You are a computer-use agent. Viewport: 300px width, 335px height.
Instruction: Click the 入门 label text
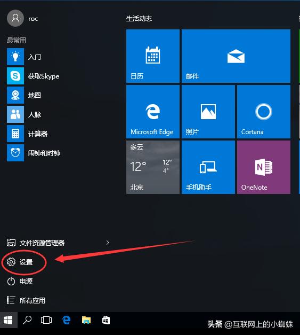click(35, 57)
